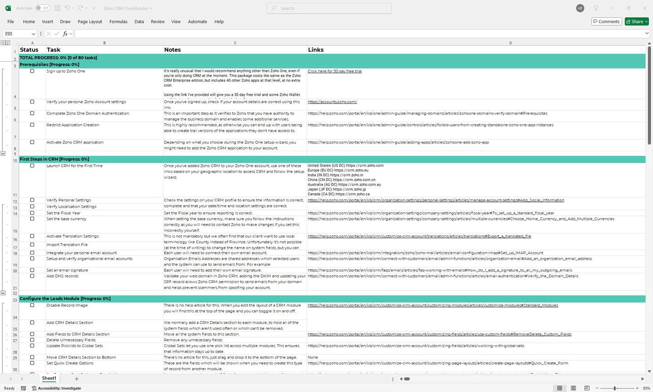Open the Formulas ribbon tab
This screenshot has height=392, width=653.
coord(118,21)
